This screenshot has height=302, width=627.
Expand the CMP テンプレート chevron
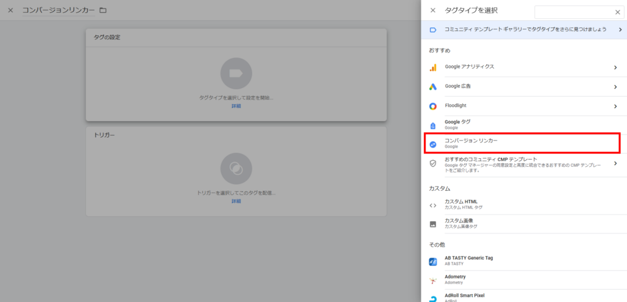[x=615, y=163]
